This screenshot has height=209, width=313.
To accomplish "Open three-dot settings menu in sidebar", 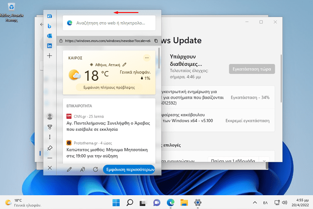I will tap(50, 137).
